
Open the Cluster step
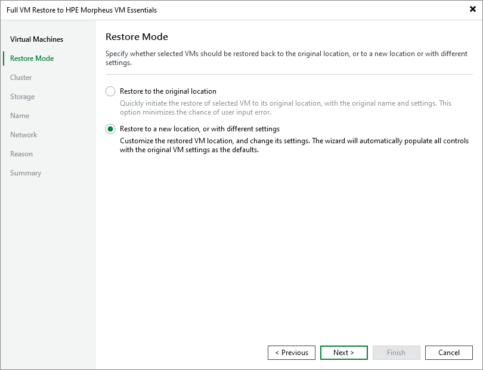click(x=21, y=77)
